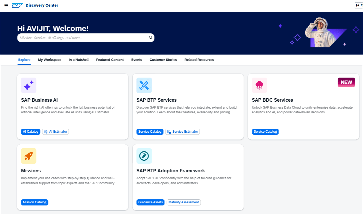
Task: Click the SAP BTP Services satellite icon
Action: (x=144, y=85)
